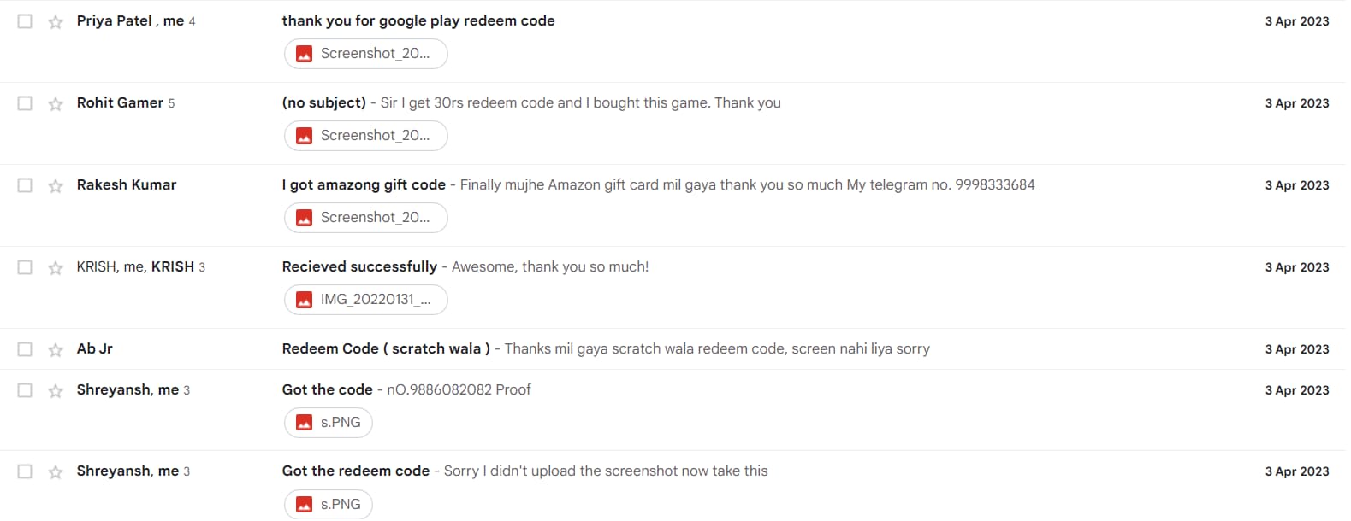Select the Priya Patel email checkbox

(x=25, y=21)
